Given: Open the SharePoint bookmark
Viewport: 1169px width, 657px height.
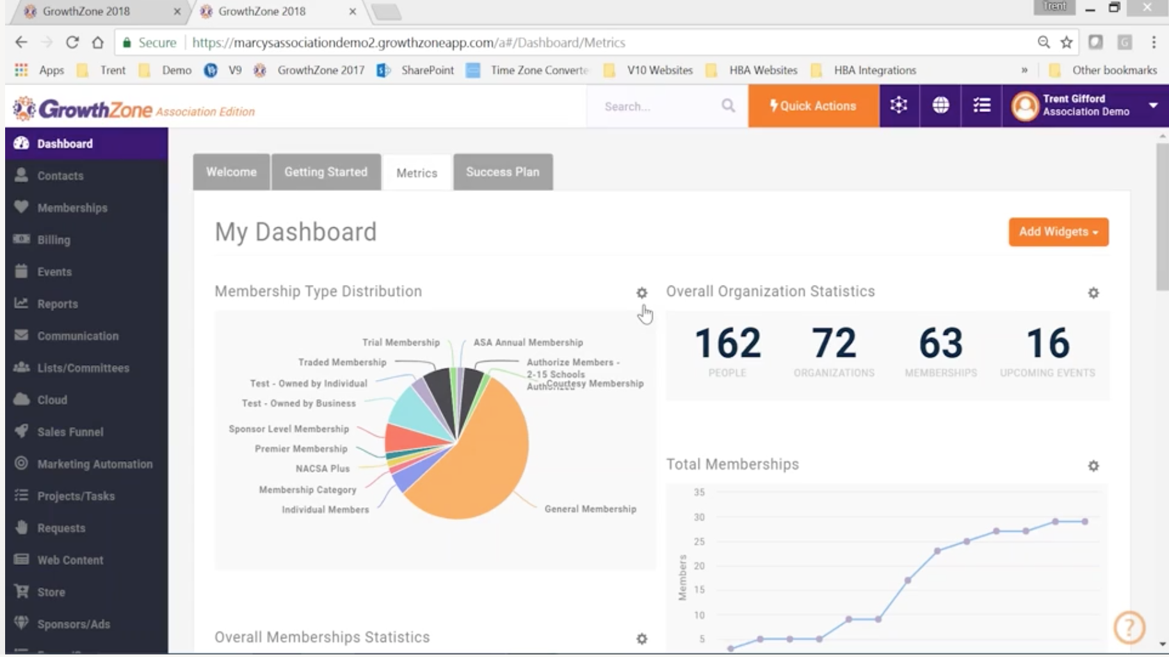Looking at the screenshot, I should 415,70.
